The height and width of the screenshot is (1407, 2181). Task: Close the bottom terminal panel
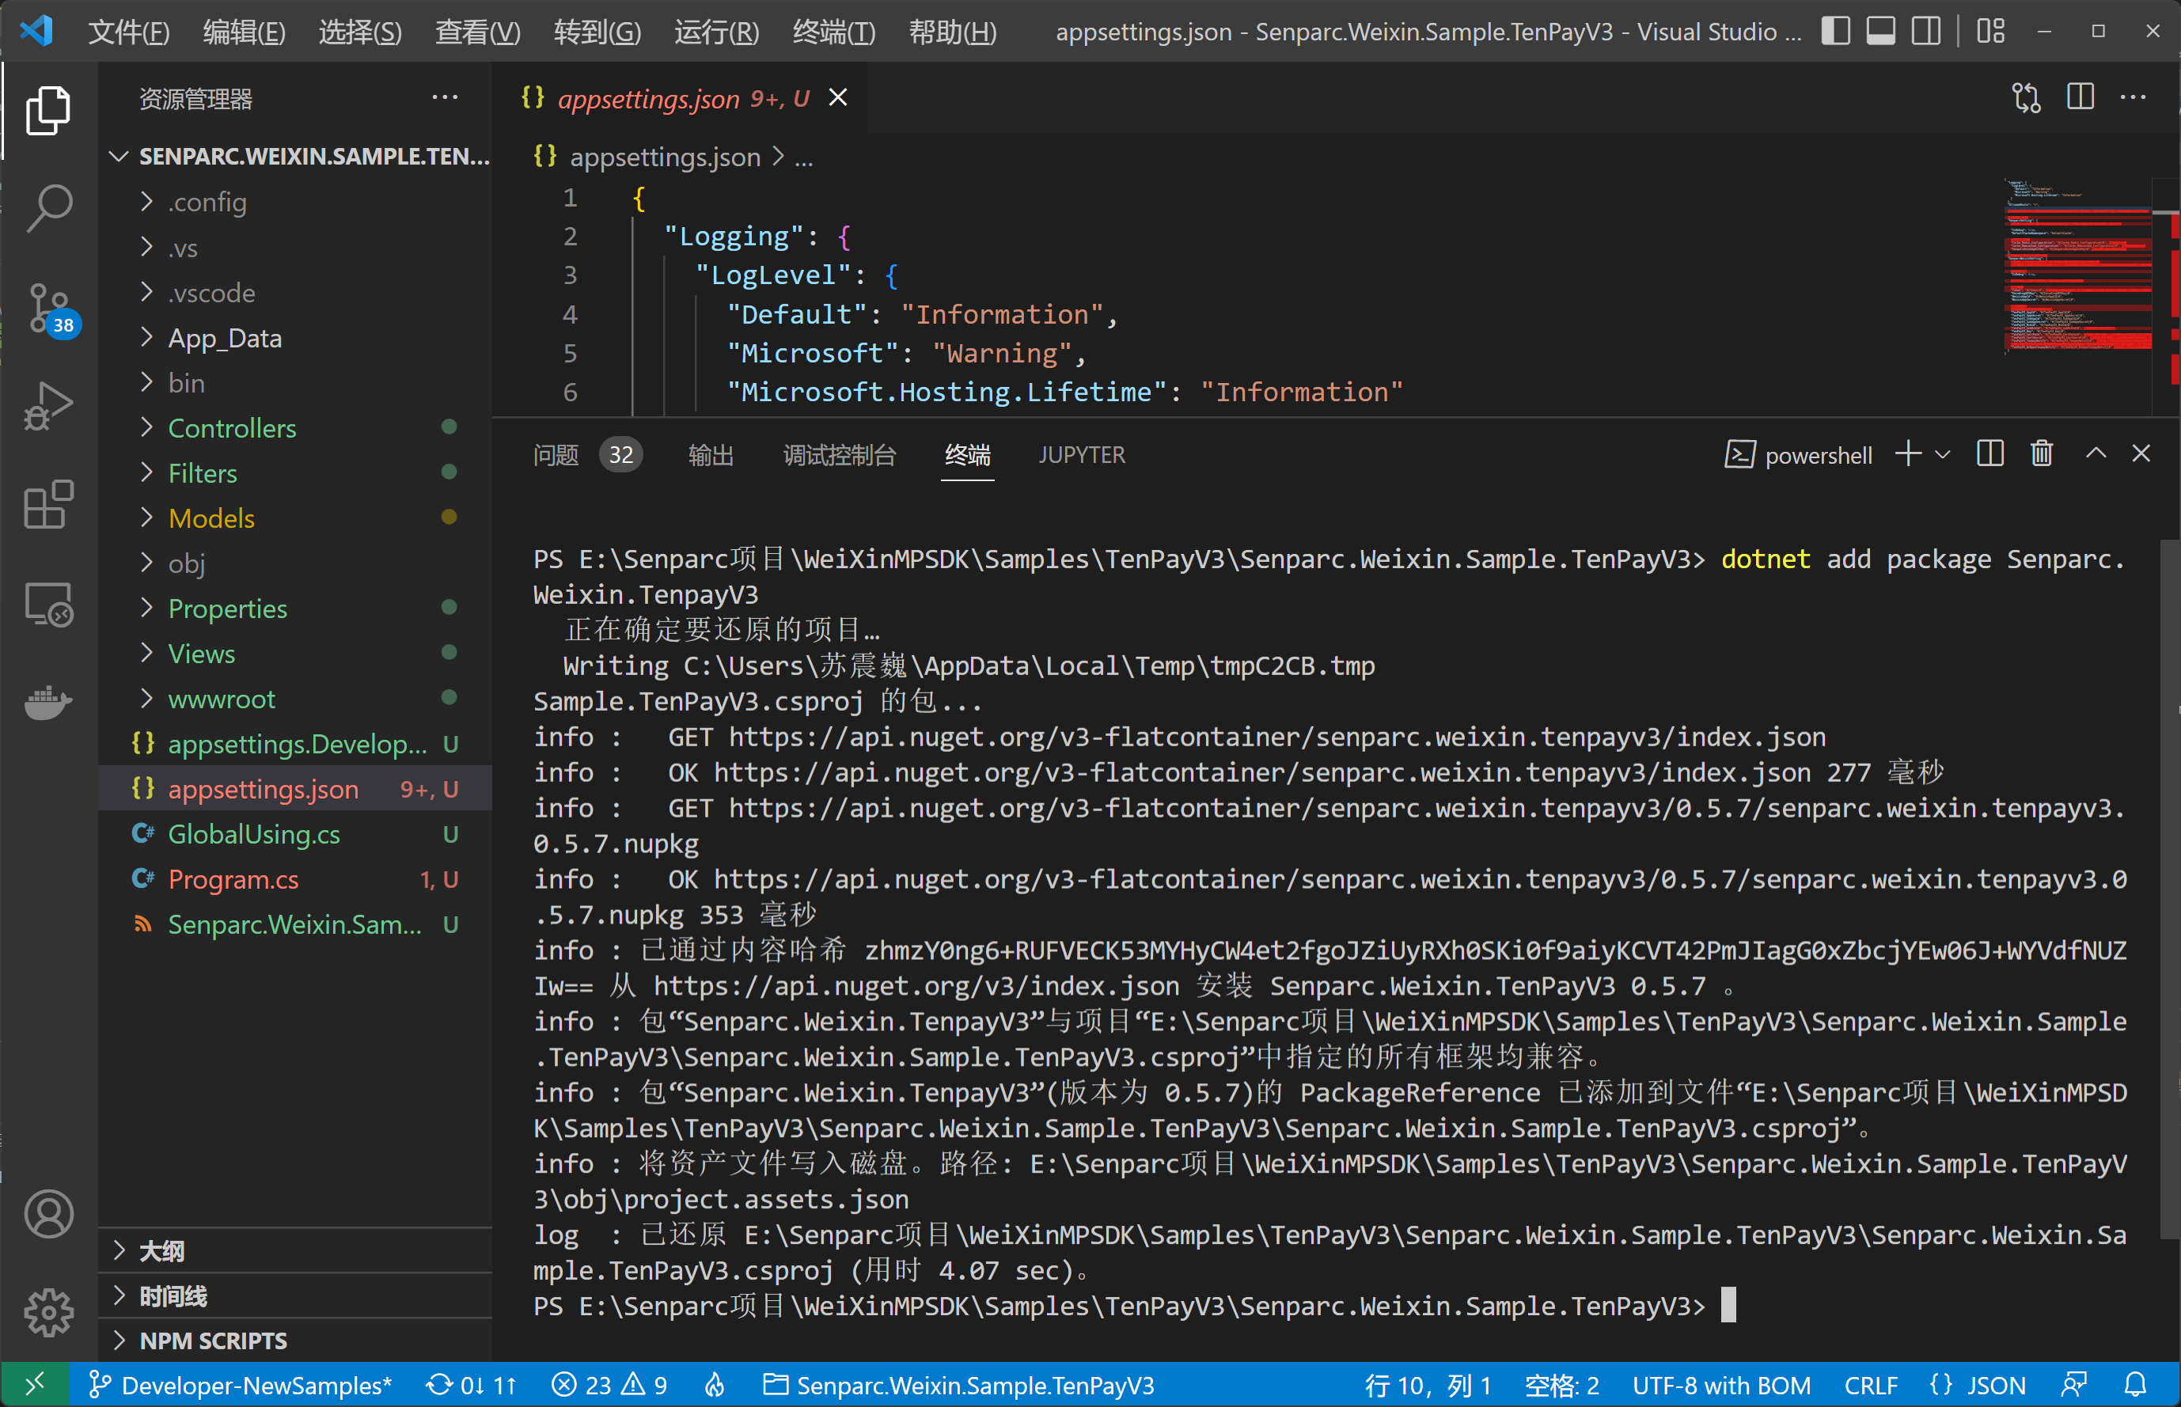pyautogui.click(x=2141, y=454)
